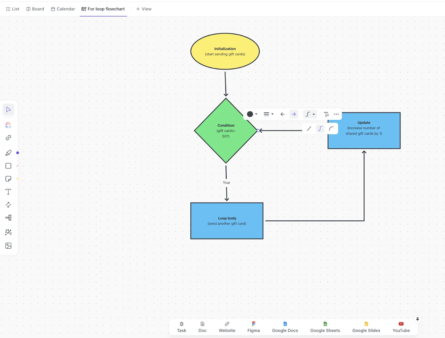This screenshot has width=445, height=338.
Task: Select the pointer tool in left toolbar
Action: tap(8, 110)
